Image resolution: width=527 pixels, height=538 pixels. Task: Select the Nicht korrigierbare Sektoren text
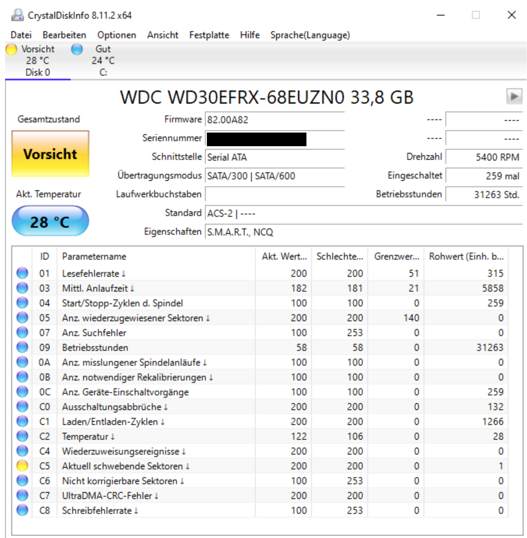click(x=123, y=481)
